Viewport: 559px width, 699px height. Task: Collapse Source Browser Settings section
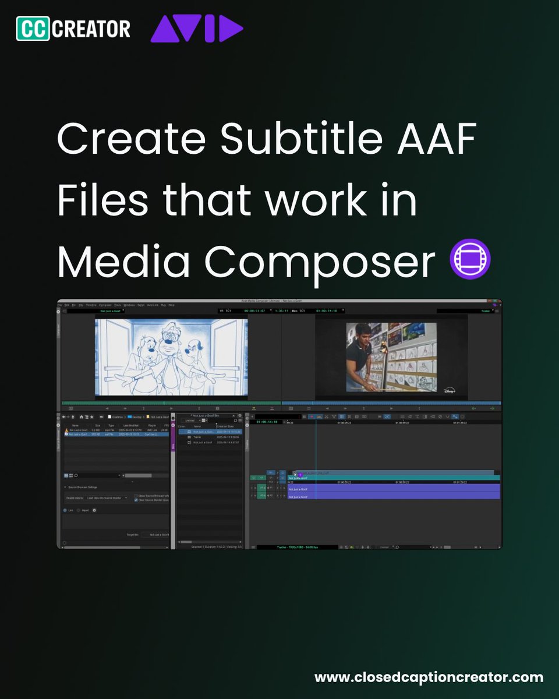point(65,487)
